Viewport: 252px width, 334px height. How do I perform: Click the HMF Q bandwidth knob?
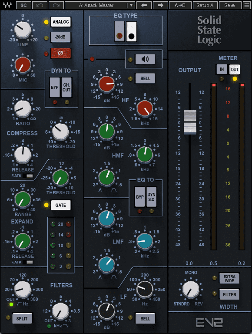click(x=106, y=177)
